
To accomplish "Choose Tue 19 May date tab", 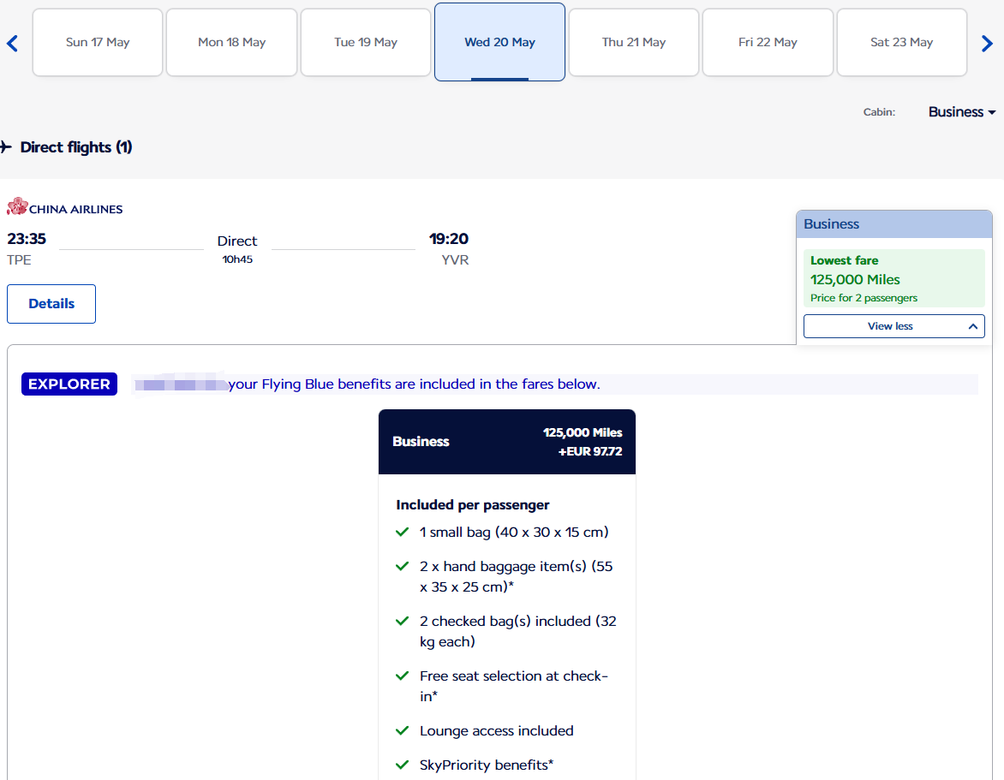I will tap(366, 43).
